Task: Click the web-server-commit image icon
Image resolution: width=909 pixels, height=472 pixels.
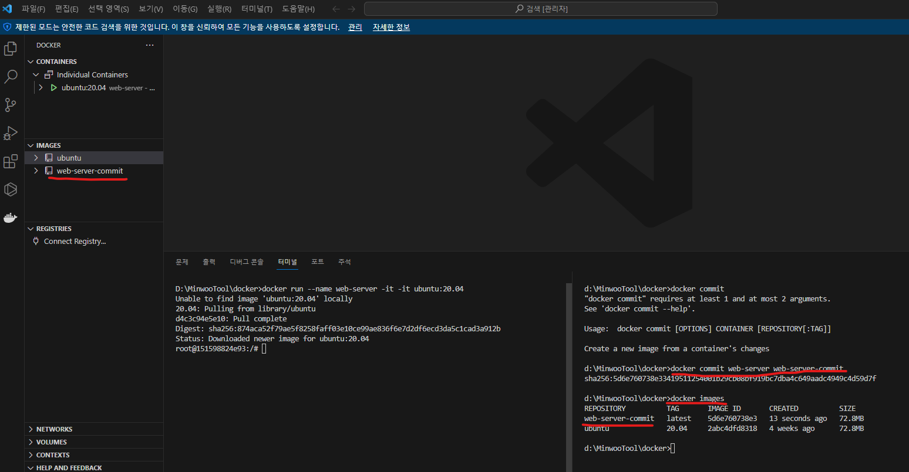Action: click(49, 171)
